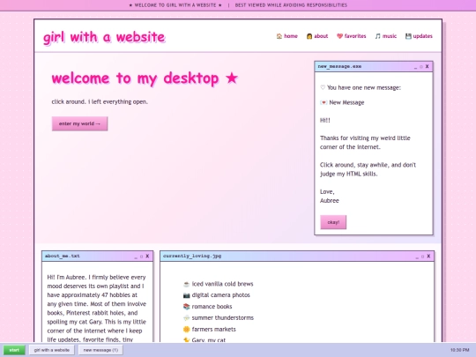Click 'You have one new message:' text

pyautogui.click(x=361, y=88)
